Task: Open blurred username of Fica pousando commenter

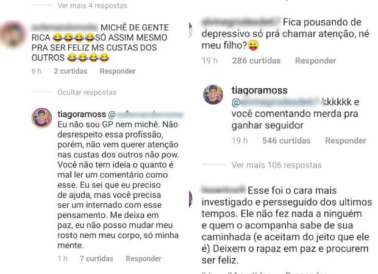Action: point(241,22)
